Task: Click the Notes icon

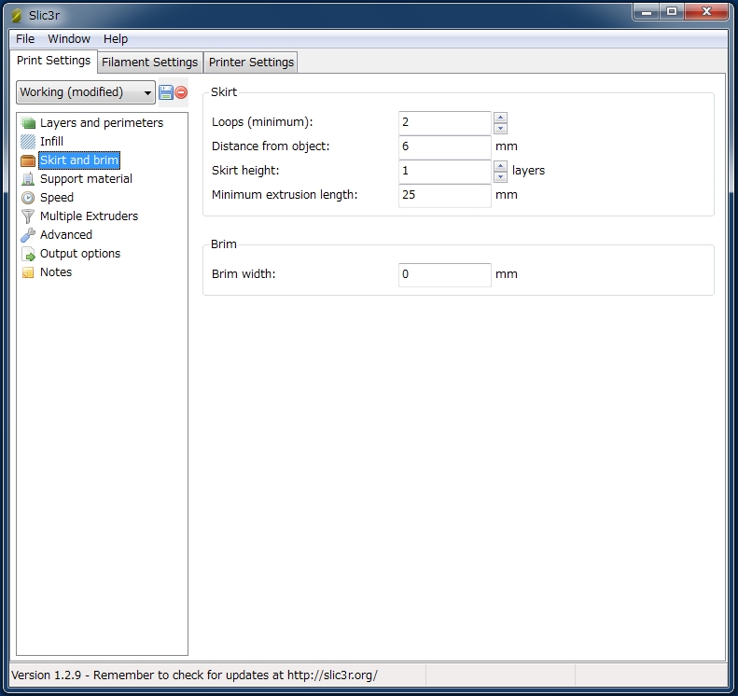Action: (x=28, y=272)
